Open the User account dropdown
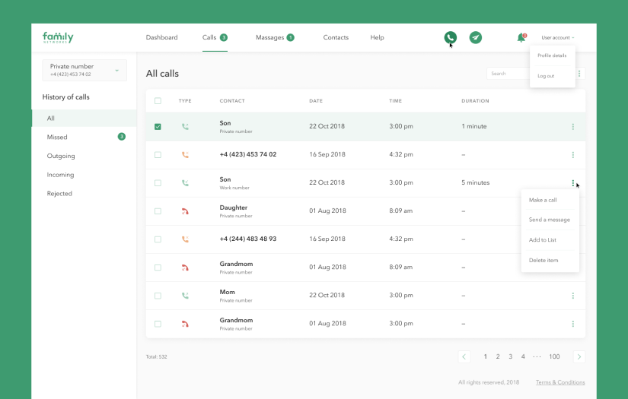The image size is (628, 399). tap(557, 37)
